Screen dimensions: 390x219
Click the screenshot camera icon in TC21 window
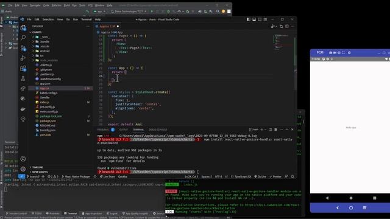coord(330,53)
